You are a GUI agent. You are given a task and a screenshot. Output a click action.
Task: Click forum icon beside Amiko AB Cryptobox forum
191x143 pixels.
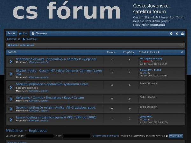[x=11, y=109]
